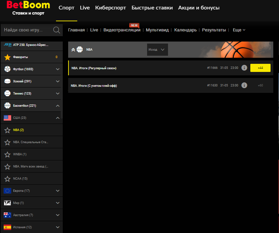Toggle favorite star for NBA. Специальные Ста...
Screen dimensions: 279x233
[x=7, y=142]
